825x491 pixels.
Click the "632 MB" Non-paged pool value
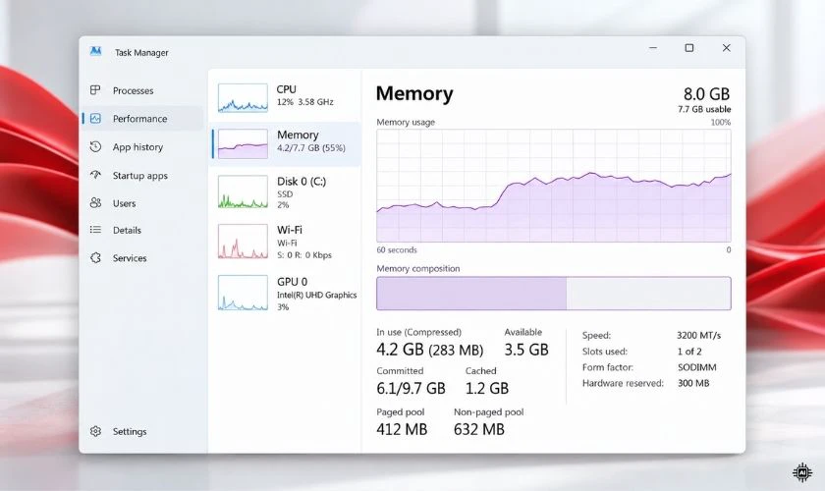tap(479, 429)
